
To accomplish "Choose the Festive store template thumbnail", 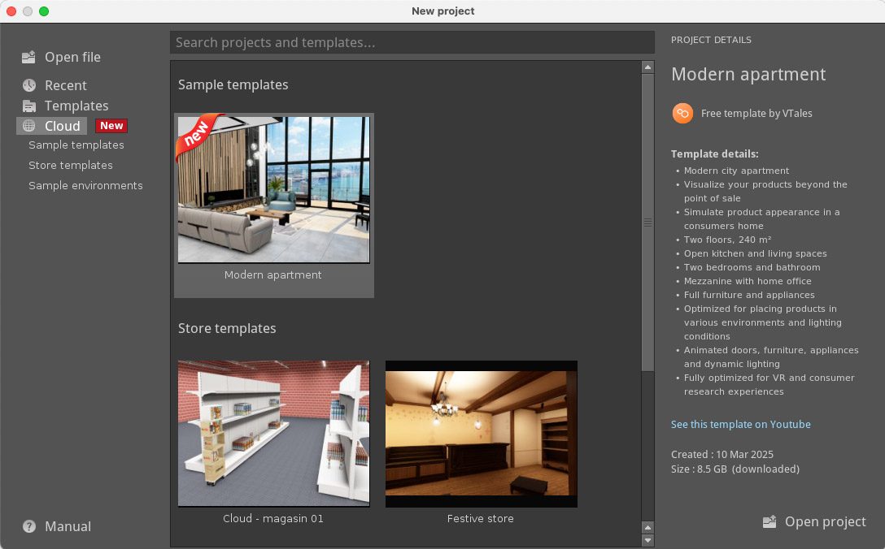I will click(481, 434).
